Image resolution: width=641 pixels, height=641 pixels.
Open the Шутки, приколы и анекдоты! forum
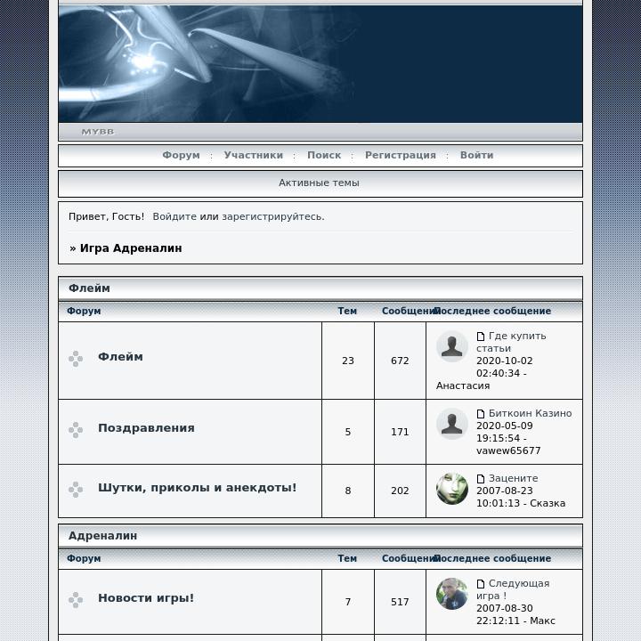[x=197, y=488]
